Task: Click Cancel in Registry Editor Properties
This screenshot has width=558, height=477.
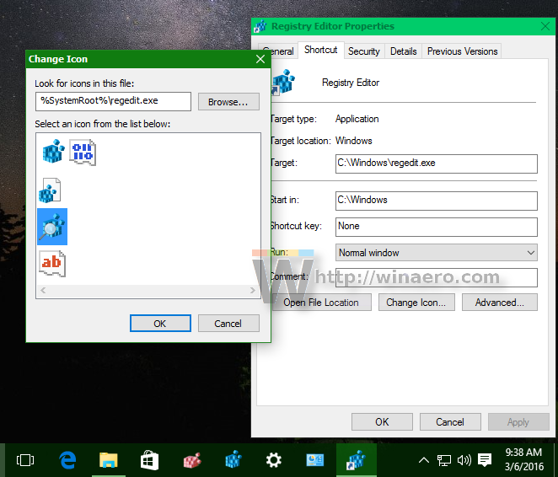Action: coord(450,422)
